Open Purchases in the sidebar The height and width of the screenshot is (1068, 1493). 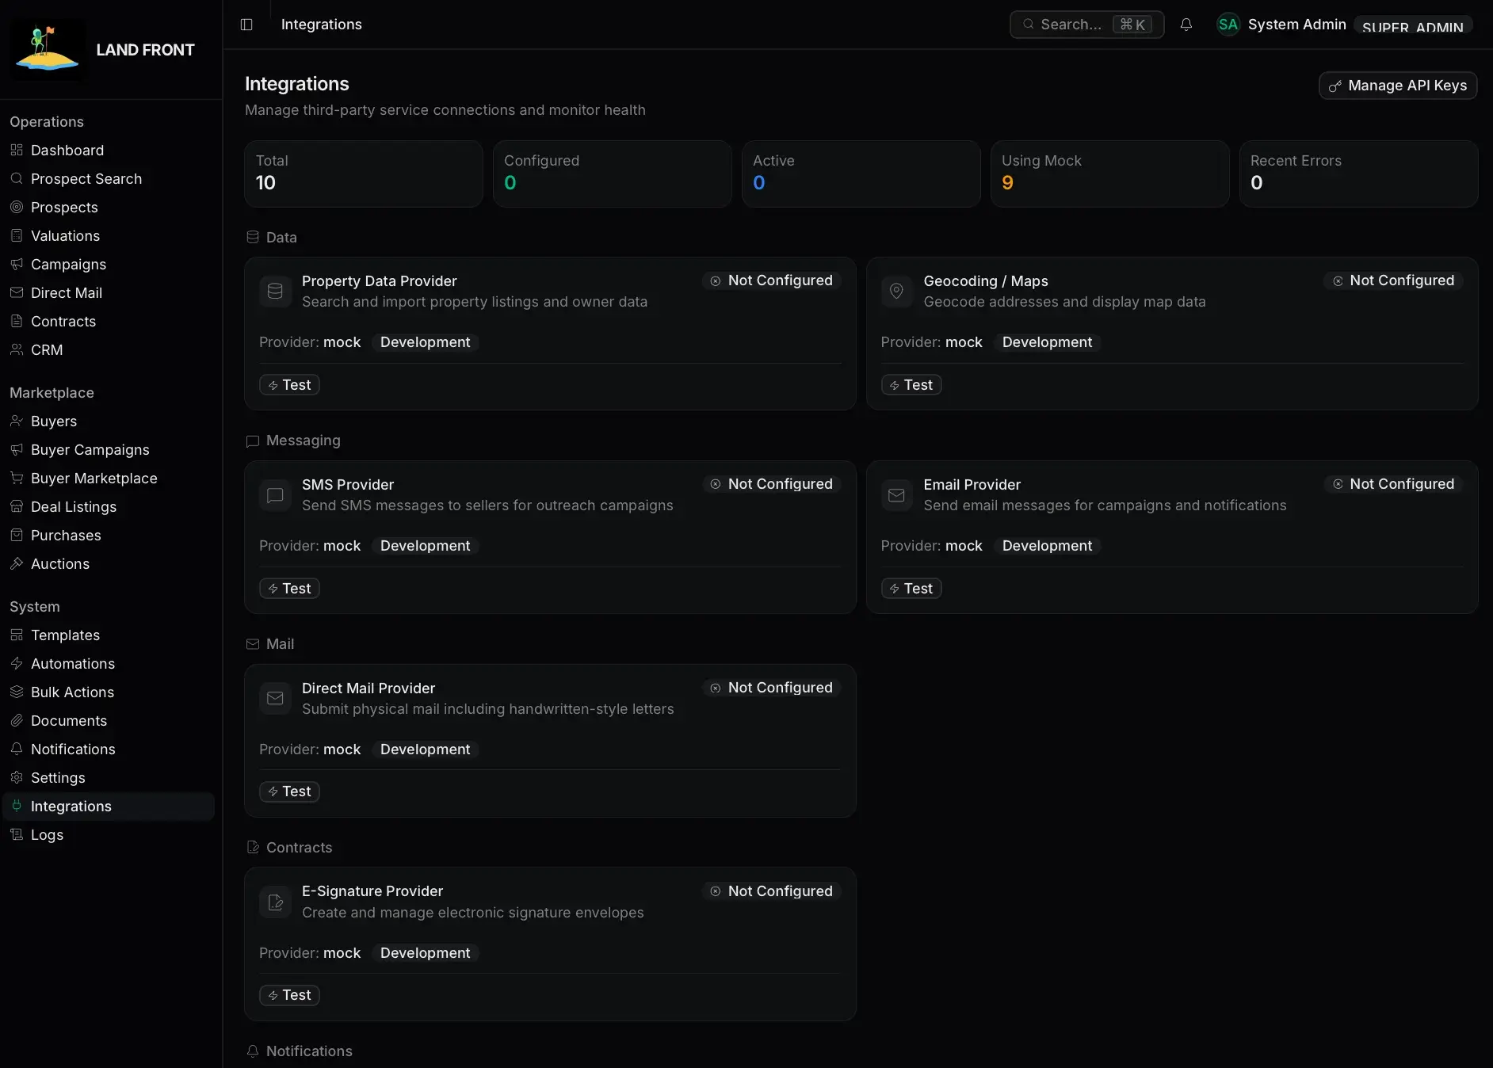pos(109,536)
